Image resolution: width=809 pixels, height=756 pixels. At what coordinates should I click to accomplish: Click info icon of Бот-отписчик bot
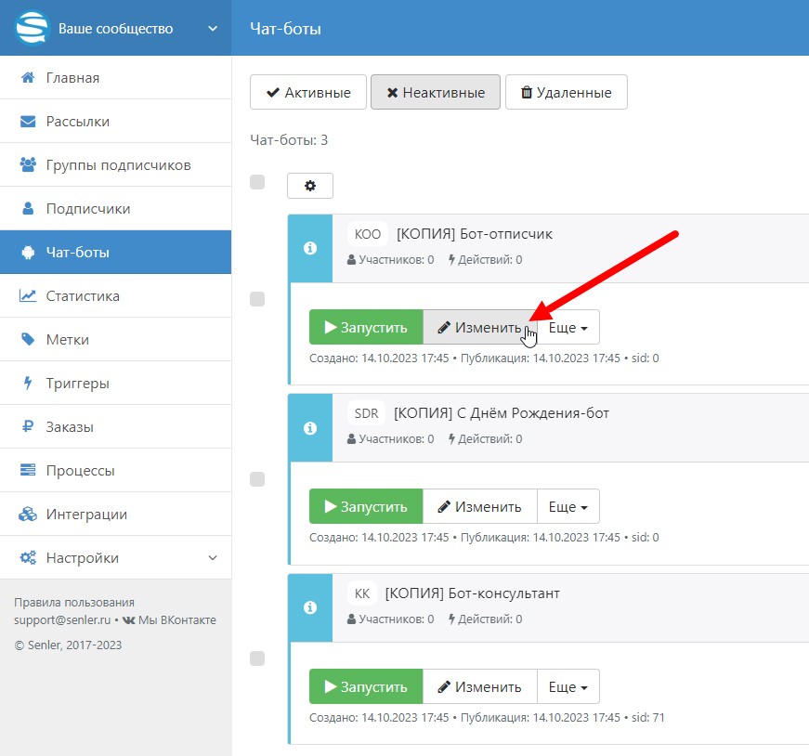tap(310, 248)
